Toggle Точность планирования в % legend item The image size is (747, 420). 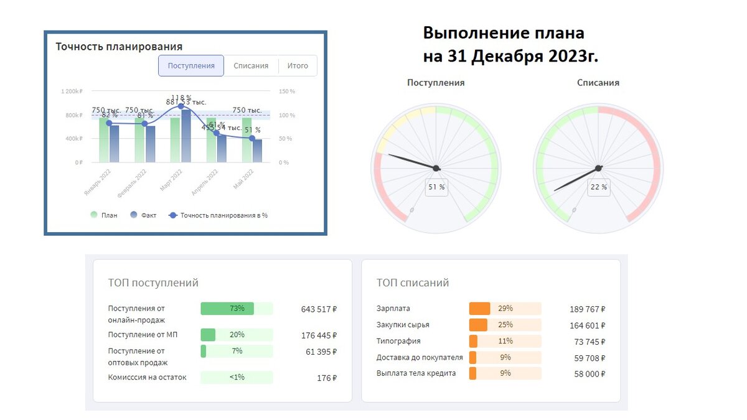point(218,215)
